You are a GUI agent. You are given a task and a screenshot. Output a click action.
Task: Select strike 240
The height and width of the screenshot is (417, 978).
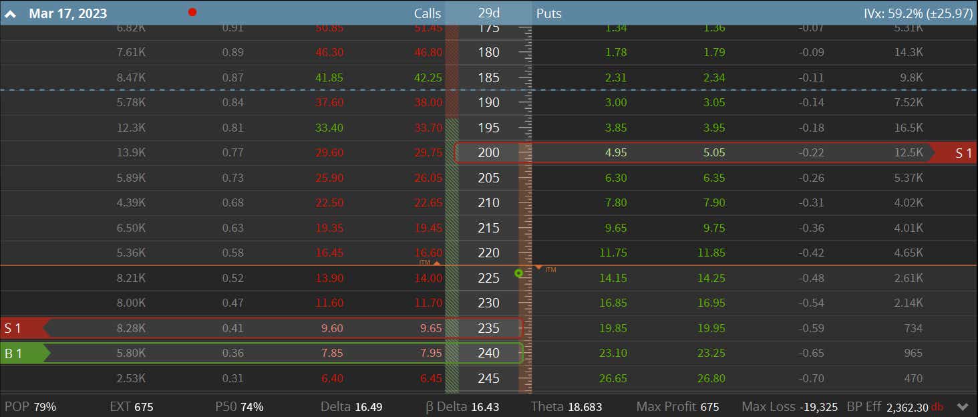pyautogui.click(x=488, y=353)
